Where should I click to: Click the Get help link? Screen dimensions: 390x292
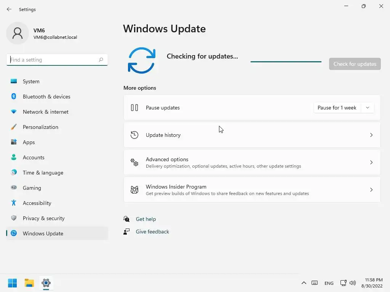pyautogui.click(x=146, y=219)
